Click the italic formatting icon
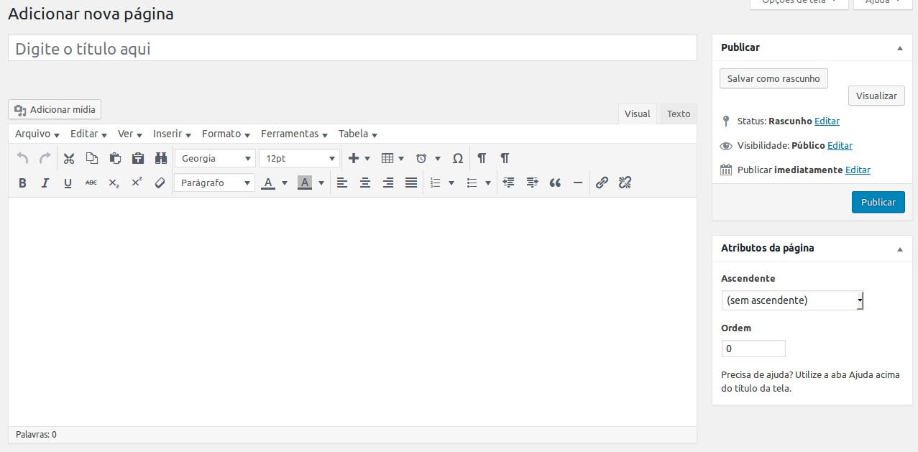The width and height of the screenshot is (918, 452). coord(45,183)
